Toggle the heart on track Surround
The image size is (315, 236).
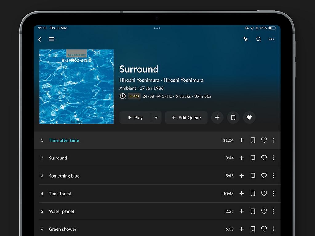(x=264, y=158)
